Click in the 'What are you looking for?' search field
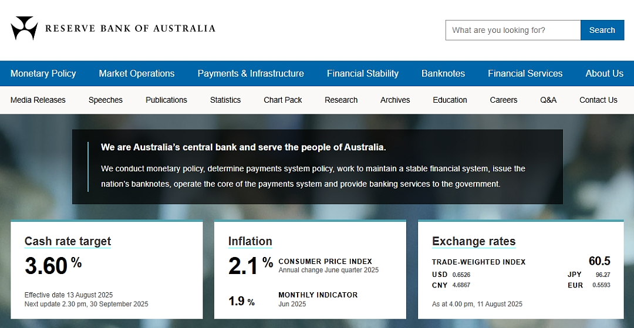Screen dimensions: 634x328 click(x=512, y=30)
